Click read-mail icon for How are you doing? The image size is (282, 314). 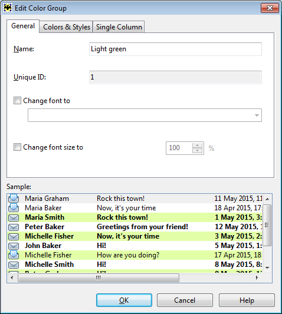point(14,254)
